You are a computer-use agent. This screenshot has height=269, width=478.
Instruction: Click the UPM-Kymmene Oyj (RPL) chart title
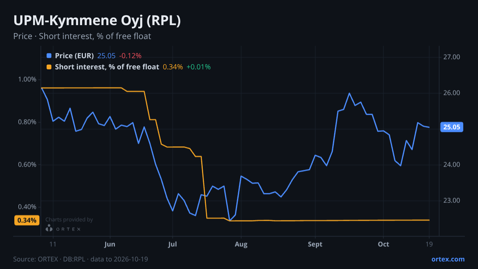(97, 21)
